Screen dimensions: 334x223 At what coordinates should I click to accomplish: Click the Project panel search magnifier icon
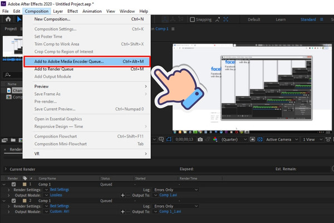pyautogui.click(x=8, y=75)
